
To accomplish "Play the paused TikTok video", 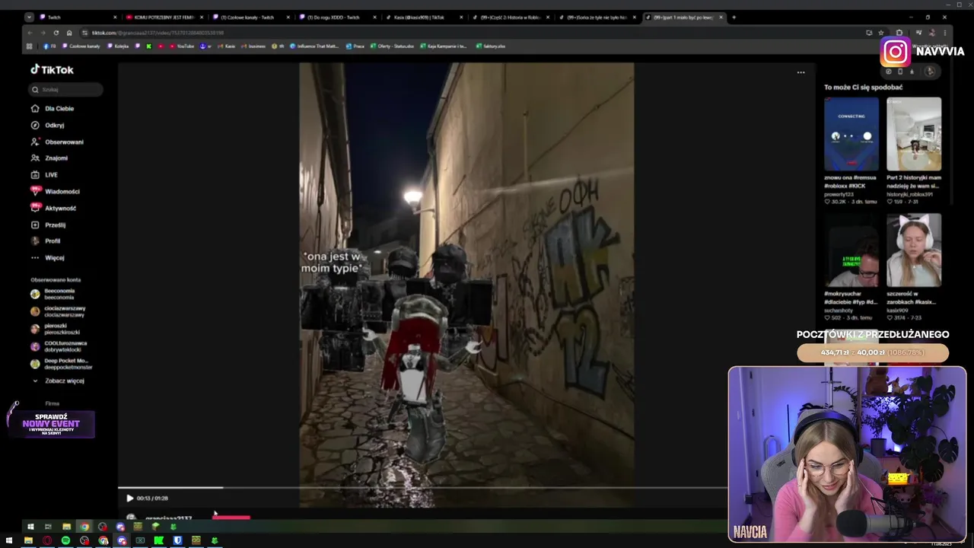I will point(129,499).
